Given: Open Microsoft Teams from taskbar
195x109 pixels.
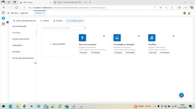Looking at the screenshot, I should (x=67, y=106).
